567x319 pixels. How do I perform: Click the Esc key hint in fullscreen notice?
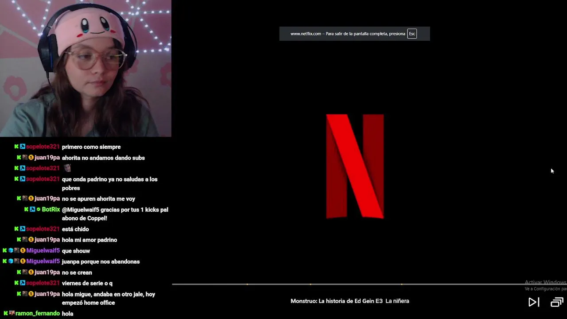(412, 34)
